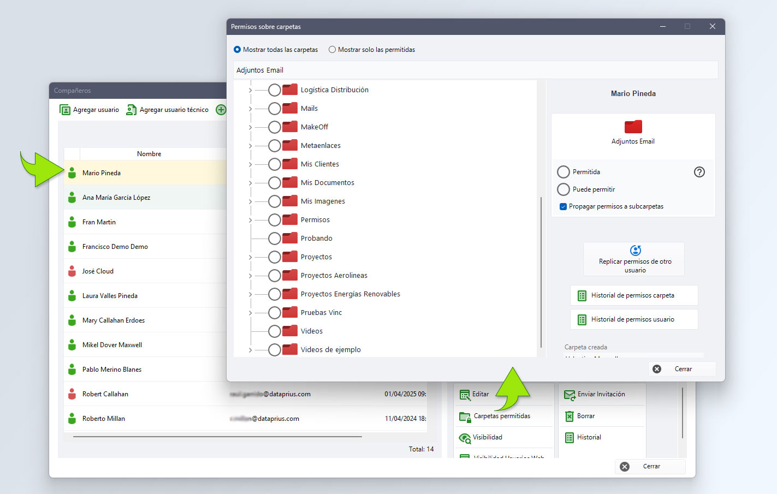Select the Laura Valles Pineda row

[x=145, y=296]
